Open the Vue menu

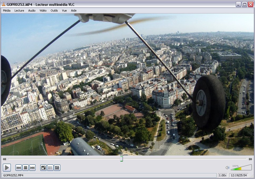coord(64,11)
